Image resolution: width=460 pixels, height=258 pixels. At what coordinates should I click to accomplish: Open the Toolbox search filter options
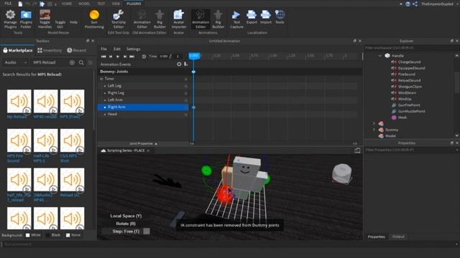coord(91,62)
